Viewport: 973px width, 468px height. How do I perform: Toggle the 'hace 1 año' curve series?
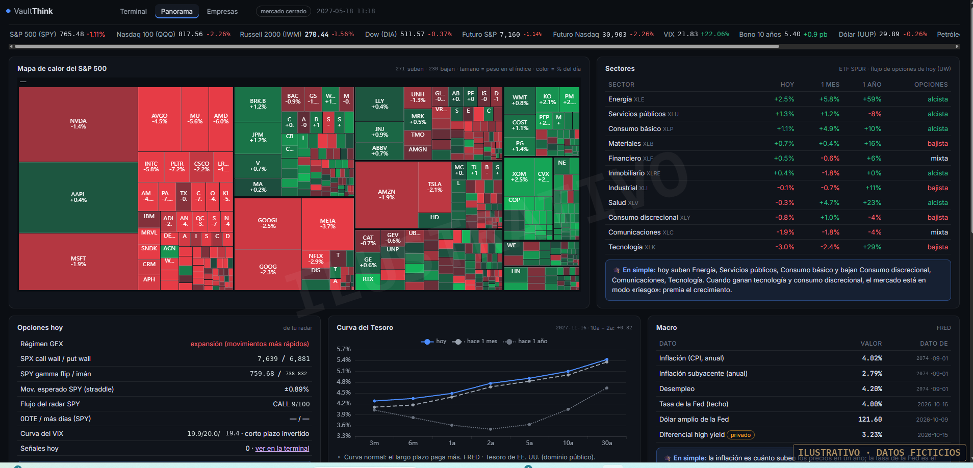tap(525, 341)
